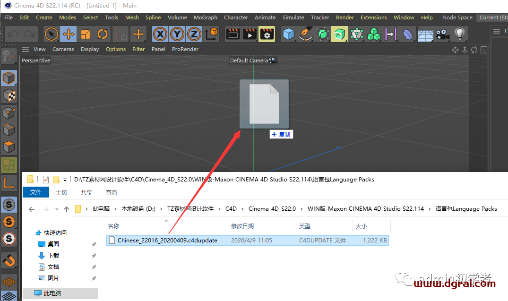Toggle the Viewport Solo Off icon
This screenshot has width=508, height=301.
pyautogui.click(x=9, y=205)
